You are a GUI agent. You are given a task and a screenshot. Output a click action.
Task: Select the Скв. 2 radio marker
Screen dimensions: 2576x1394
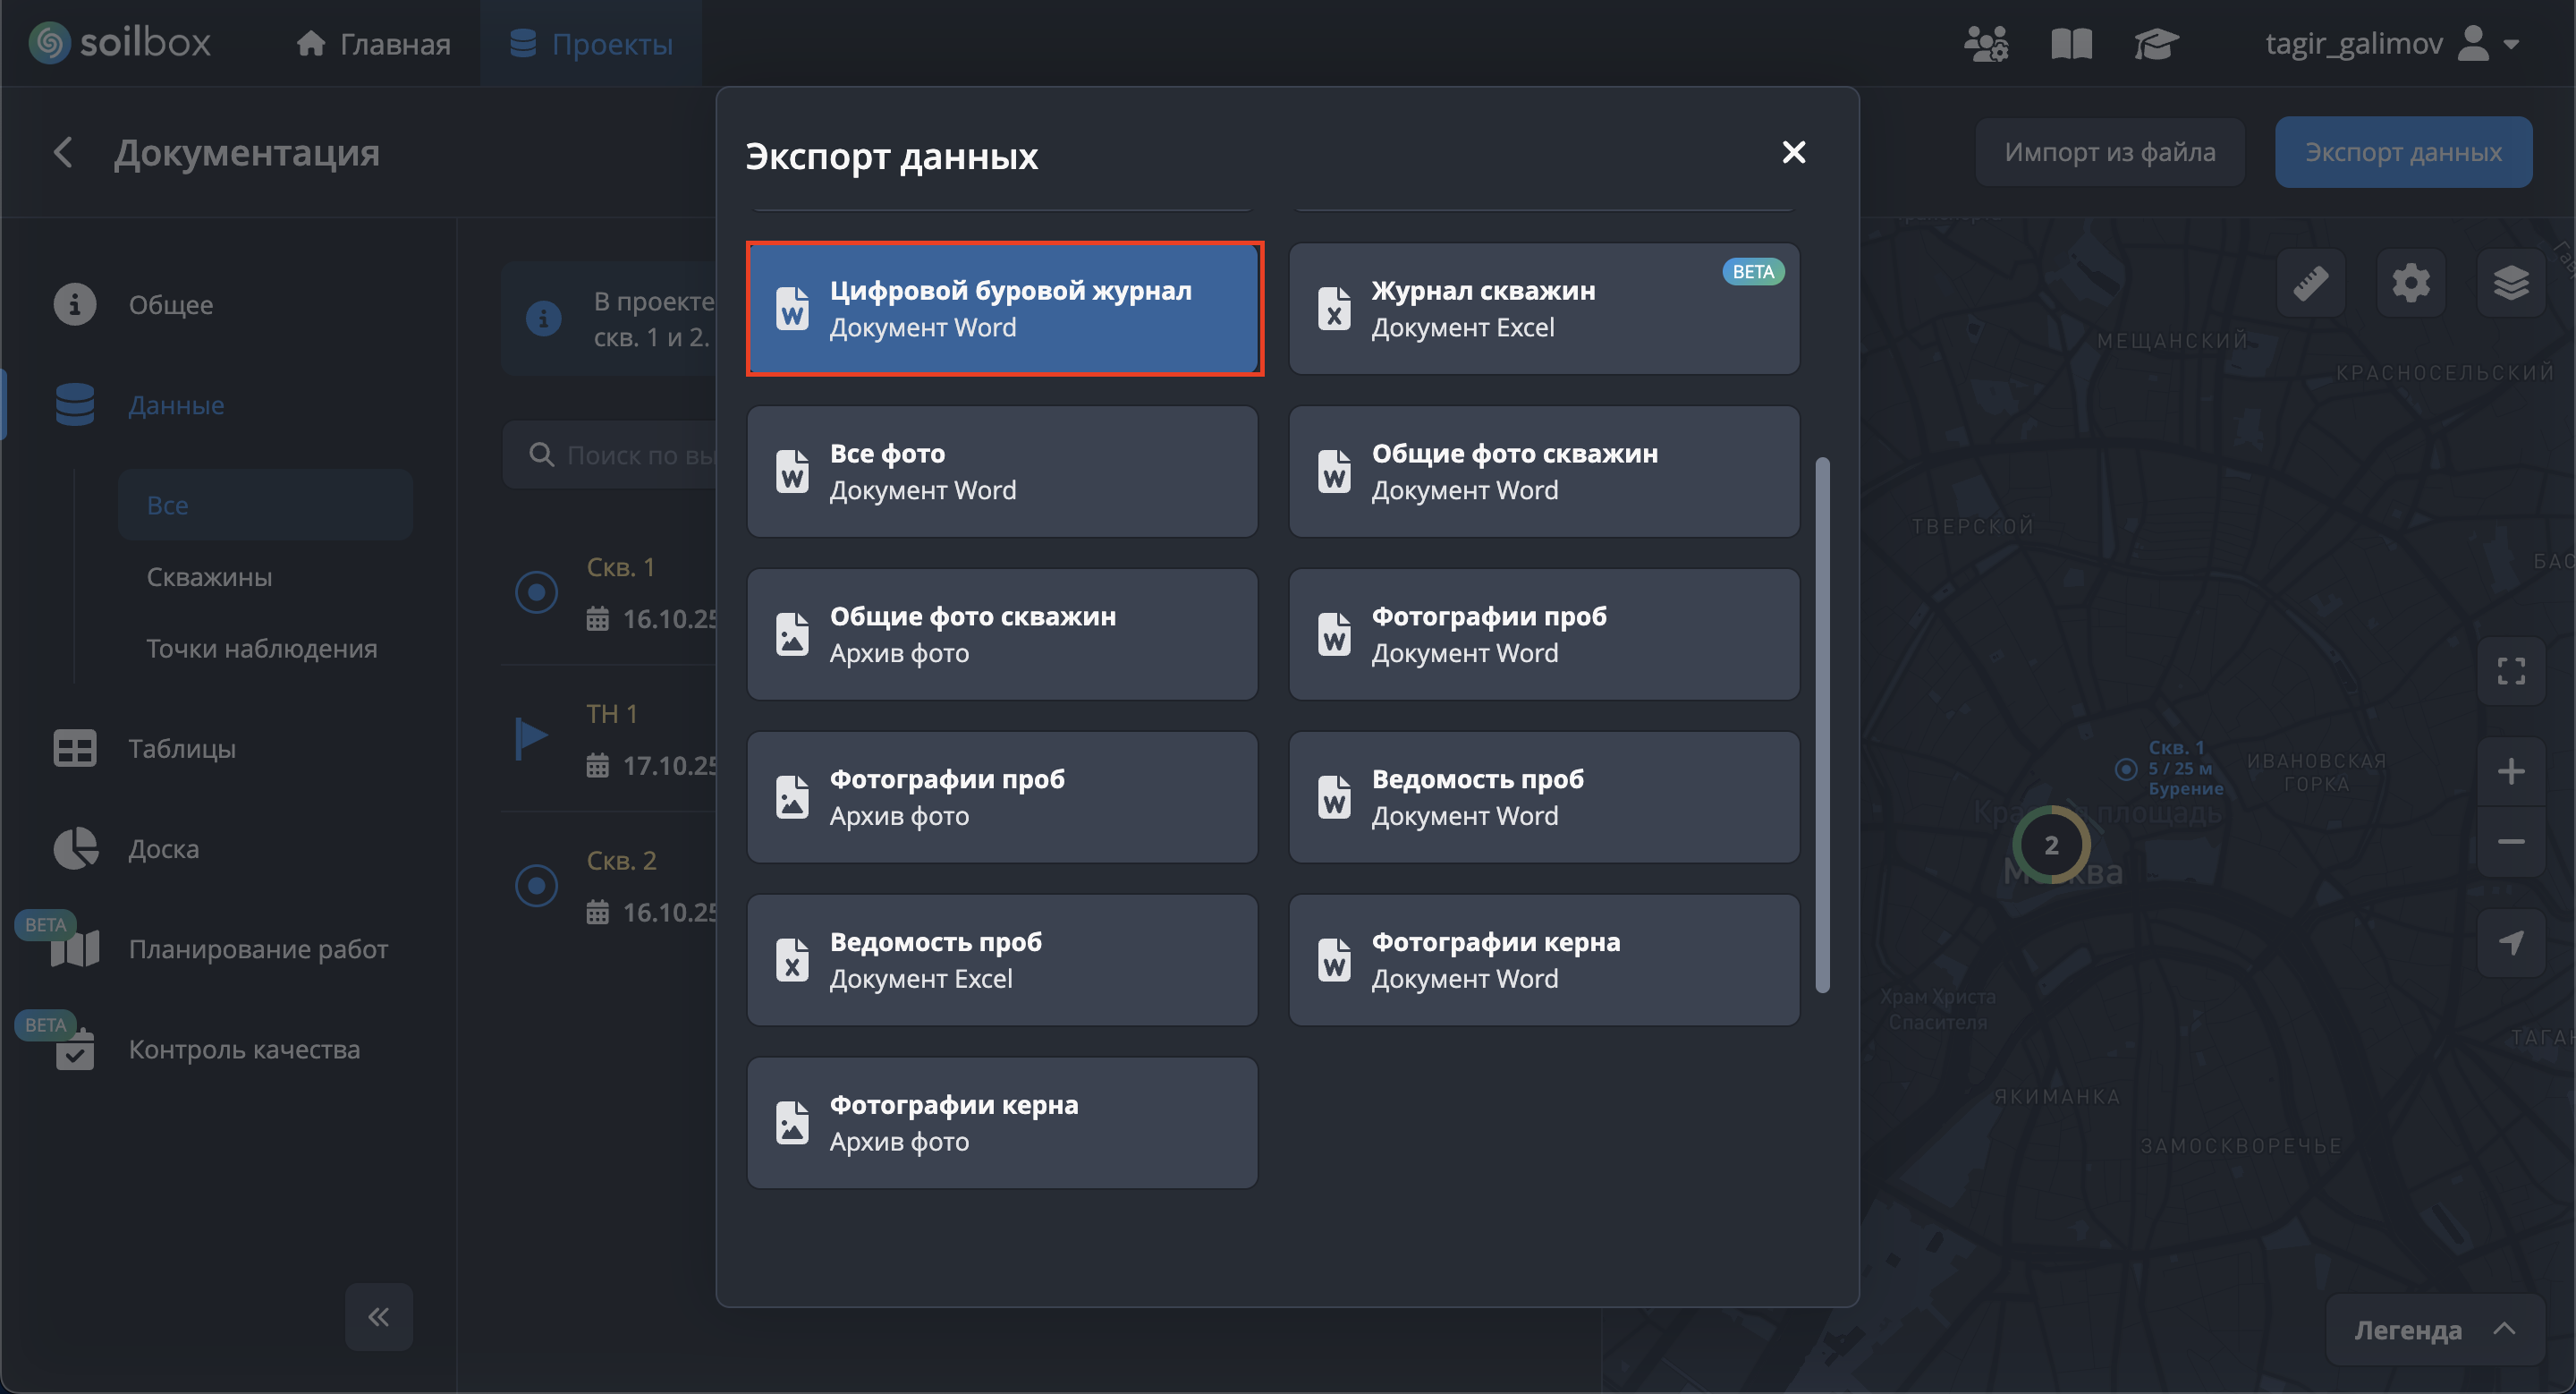536,885
